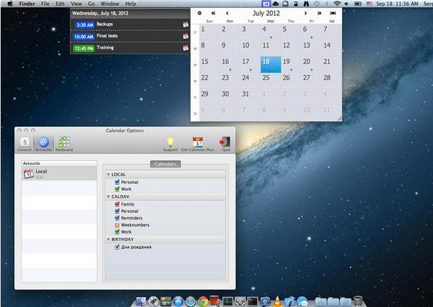This screenshot has height=307, width=433.
Task: Collapse the CALDAV calendar group
Action: tap(108, 196)
